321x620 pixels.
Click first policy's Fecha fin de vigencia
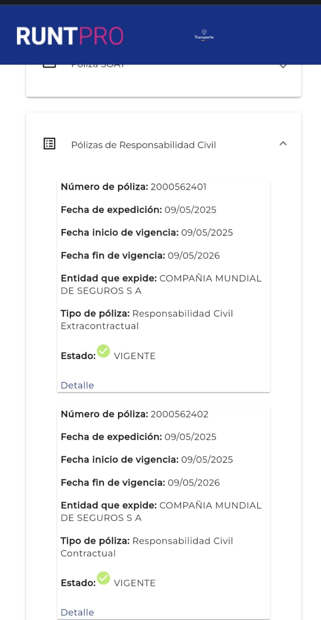click(193, 256)
